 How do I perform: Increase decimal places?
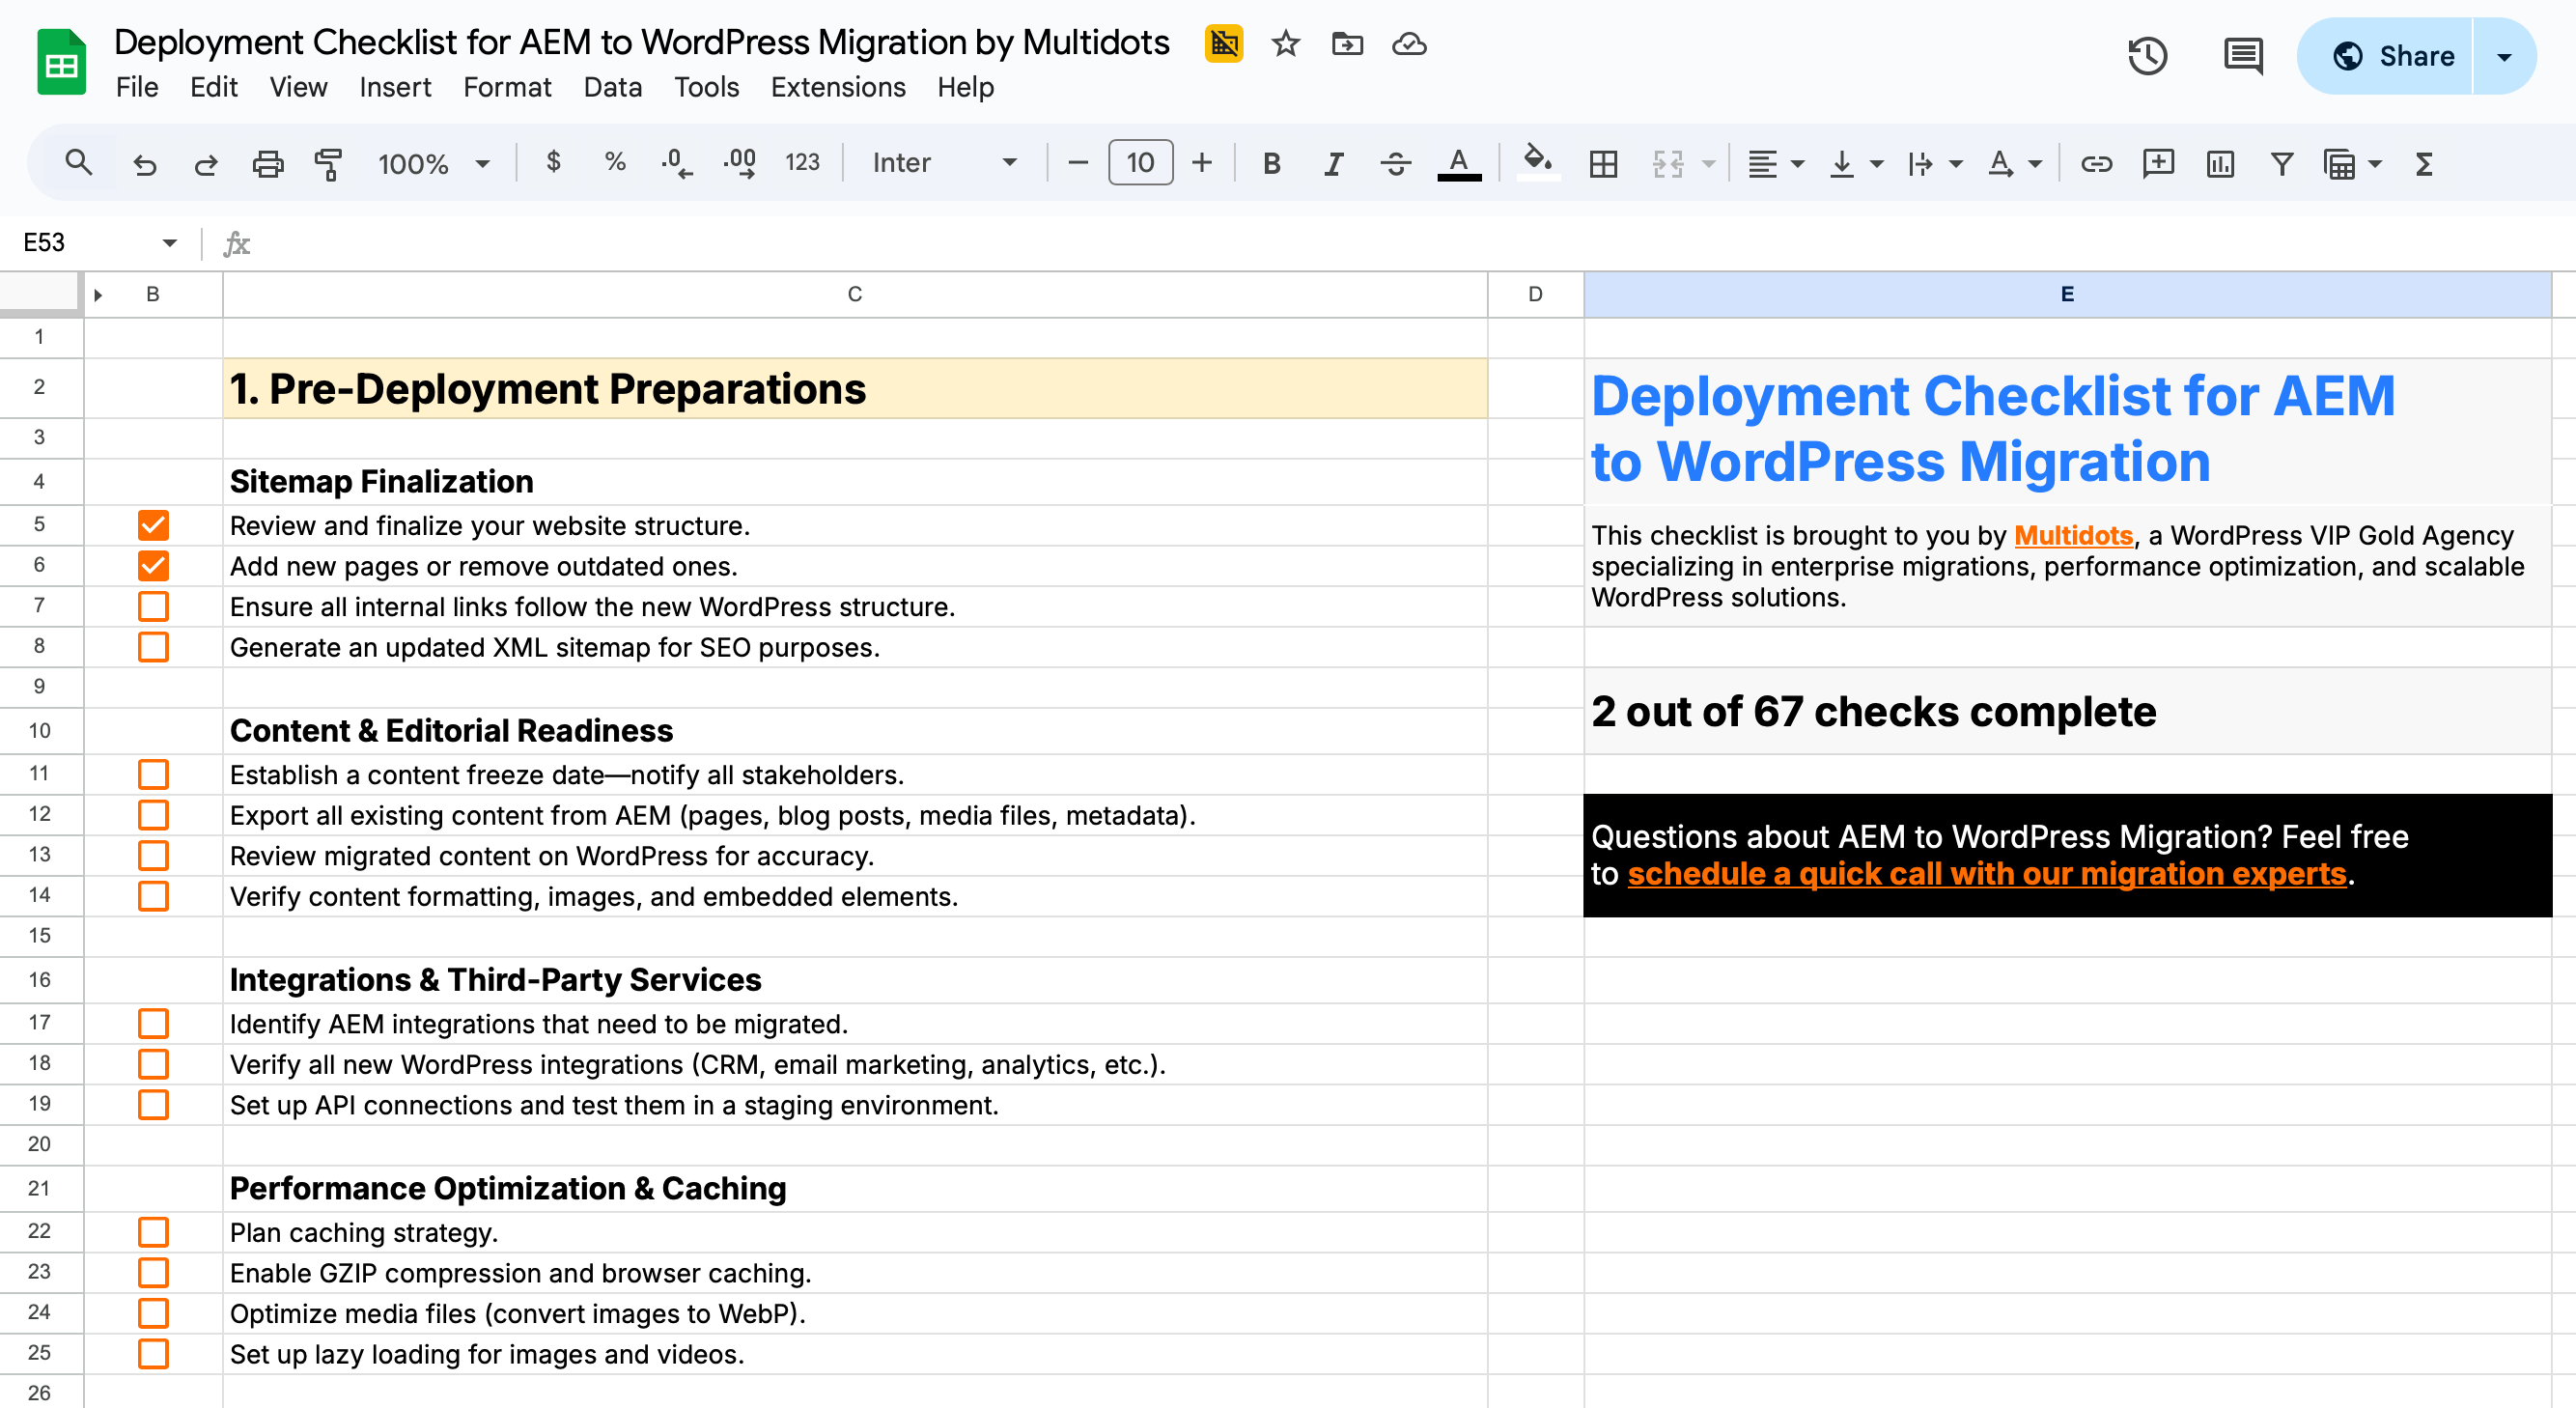[x=740, y=163]
